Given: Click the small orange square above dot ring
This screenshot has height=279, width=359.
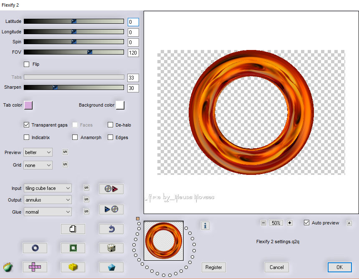Looking at the screenshot, I should pyautogui.click(x=138, y=219).
